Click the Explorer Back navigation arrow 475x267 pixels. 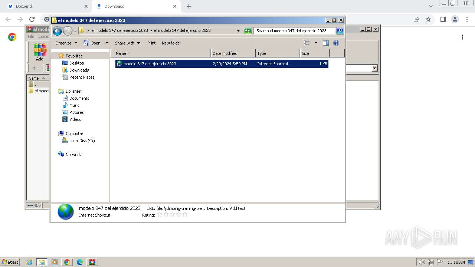click(x=57, y=31)
